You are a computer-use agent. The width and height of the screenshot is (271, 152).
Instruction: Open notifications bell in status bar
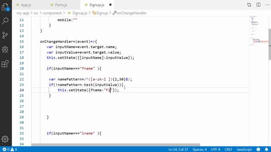pyautogui.click(x=266, y=149)
